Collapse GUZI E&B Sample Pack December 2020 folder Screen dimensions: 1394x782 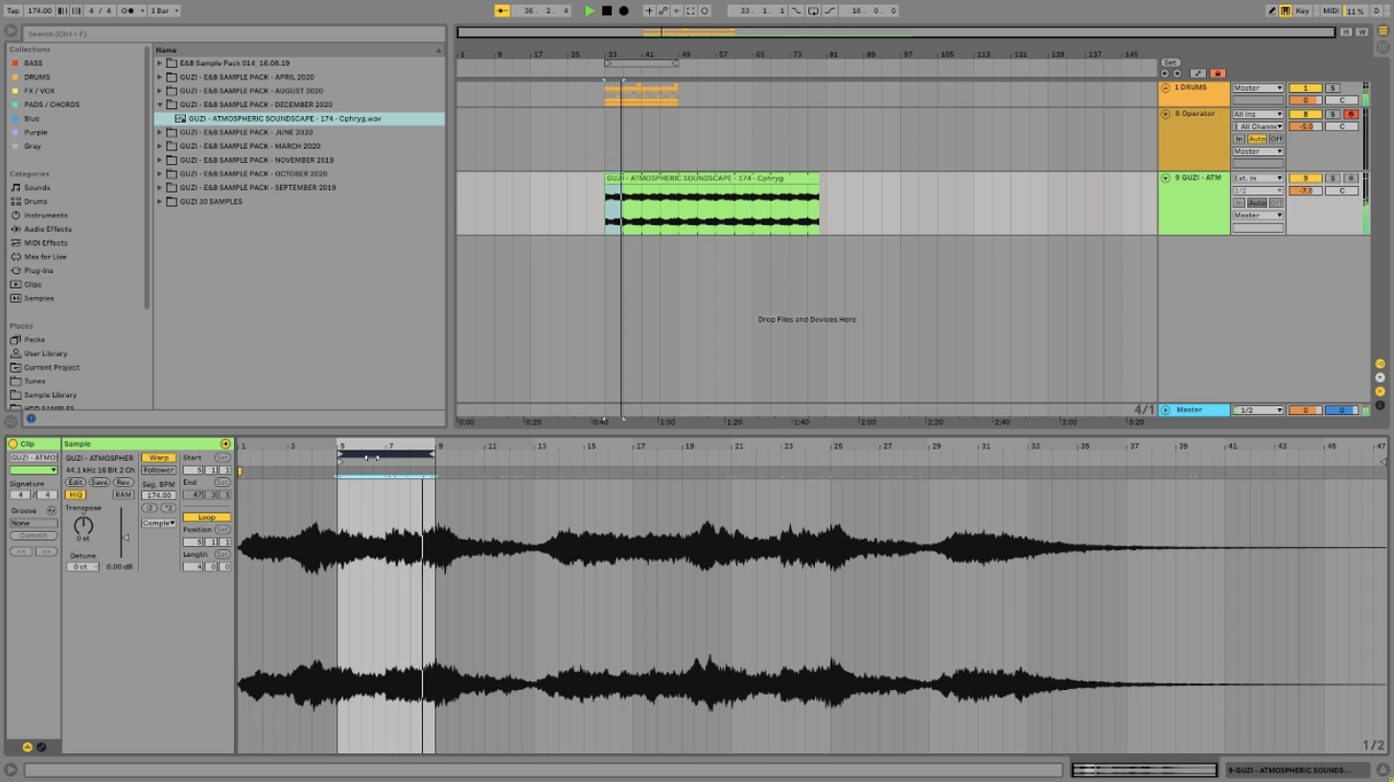click(x=160, y=104)
